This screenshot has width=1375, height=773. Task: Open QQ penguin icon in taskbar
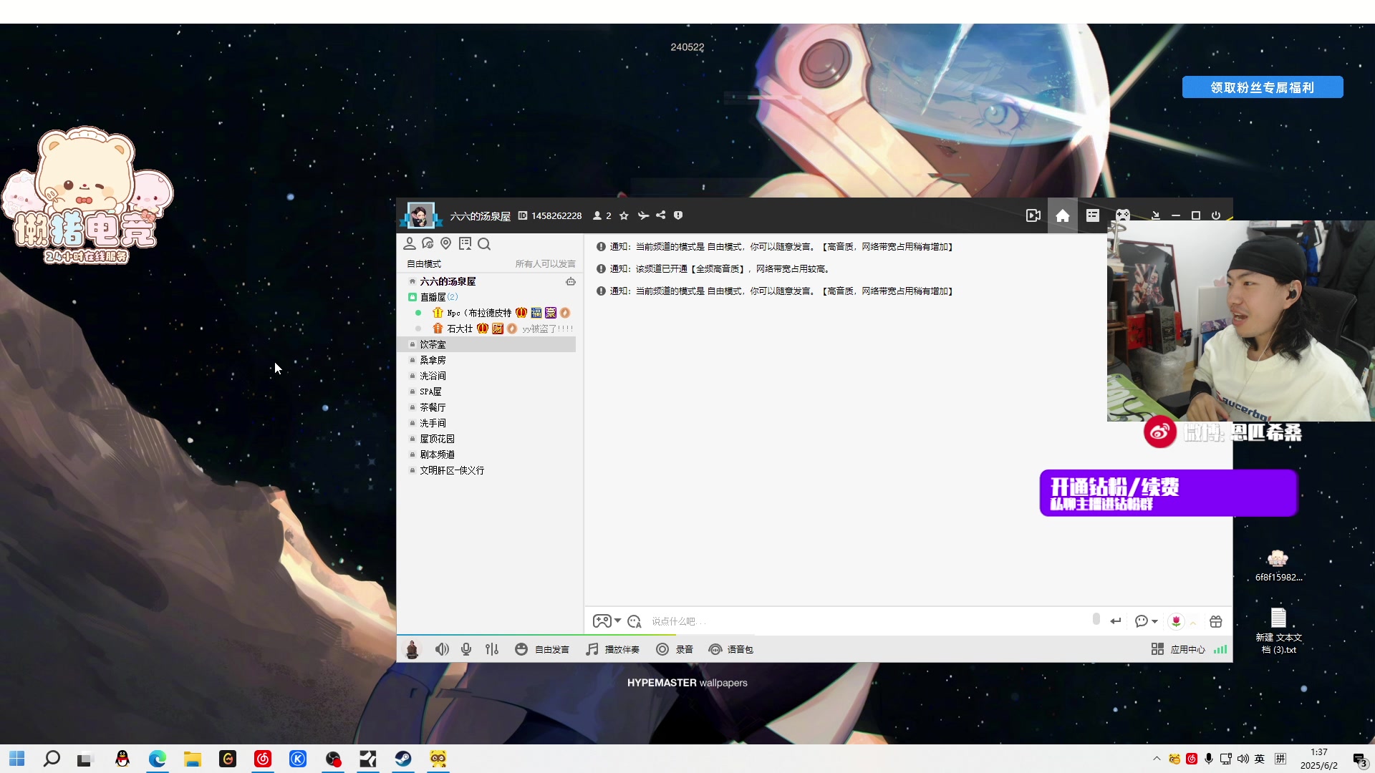click(x=122, y=759)
